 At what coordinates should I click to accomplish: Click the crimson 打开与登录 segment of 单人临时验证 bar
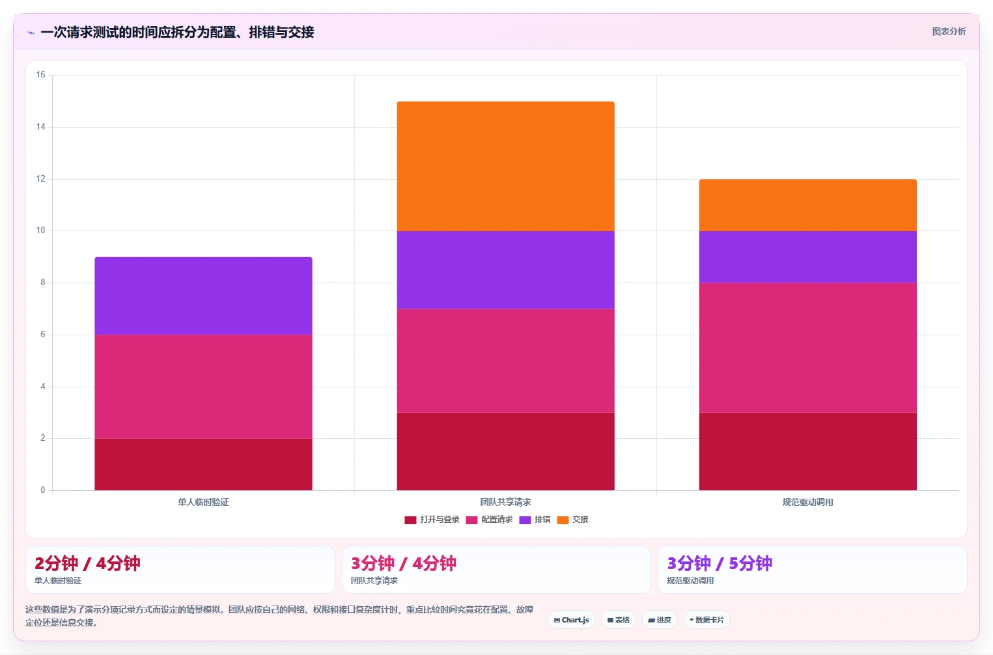[x=203, y=464]
